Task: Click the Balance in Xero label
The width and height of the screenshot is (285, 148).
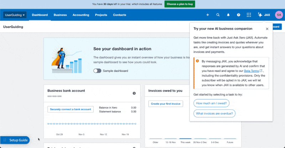Action: (x=108, y=107)
